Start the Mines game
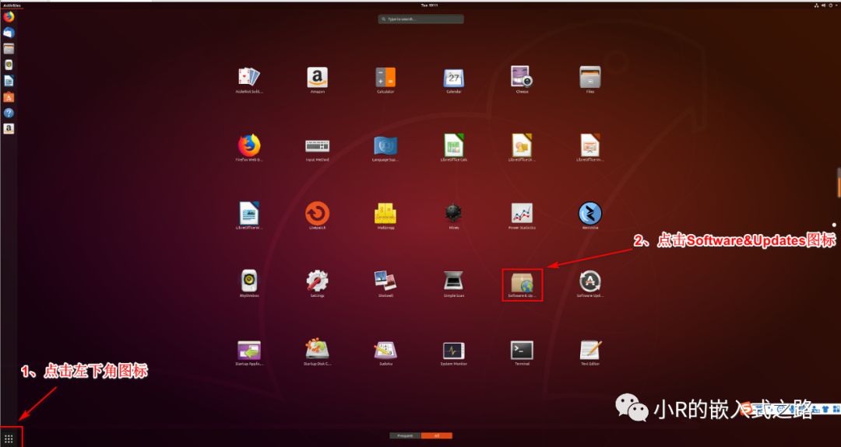Screen dimensions: 841x447 454,214
